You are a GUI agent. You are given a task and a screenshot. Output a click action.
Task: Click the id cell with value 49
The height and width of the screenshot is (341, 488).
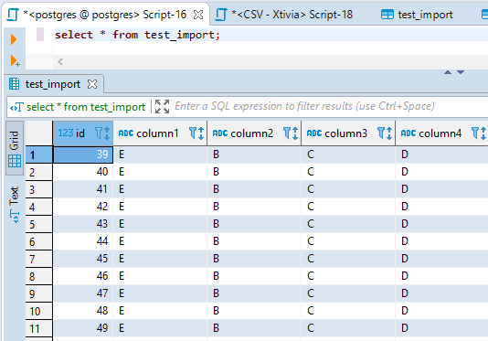click(83, 328)
